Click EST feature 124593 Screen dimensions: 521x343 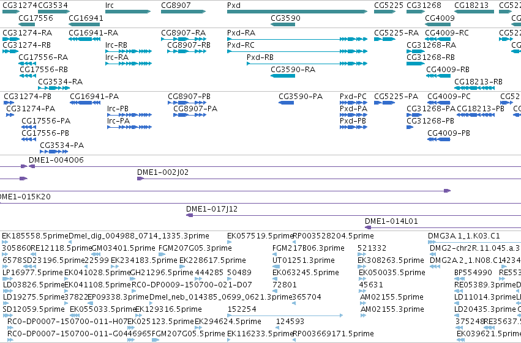(278, 328)
